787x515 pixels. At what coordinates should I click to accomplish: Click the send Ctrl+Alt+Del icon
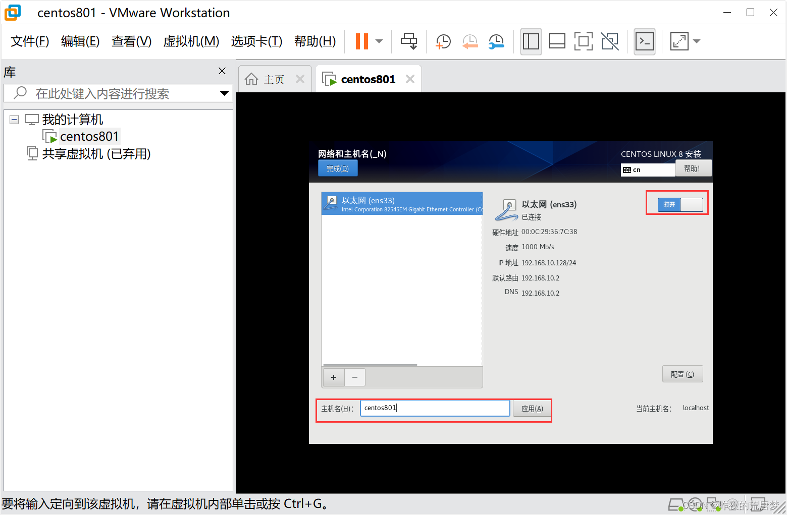click(409, 41)
